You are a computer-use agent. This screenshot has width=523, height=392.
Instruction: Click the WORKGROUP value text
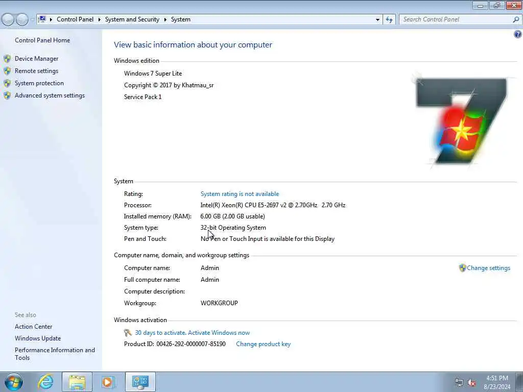(x=219, y=303)
